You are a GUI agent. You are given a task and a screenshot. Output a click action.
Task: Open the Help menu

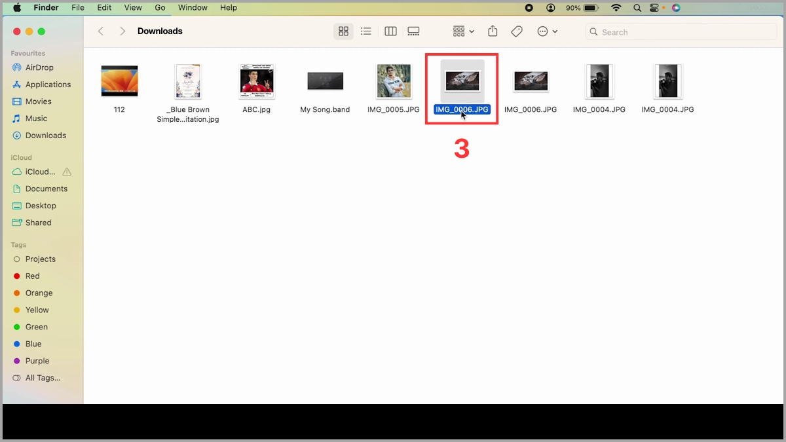(x=229, y=8)
